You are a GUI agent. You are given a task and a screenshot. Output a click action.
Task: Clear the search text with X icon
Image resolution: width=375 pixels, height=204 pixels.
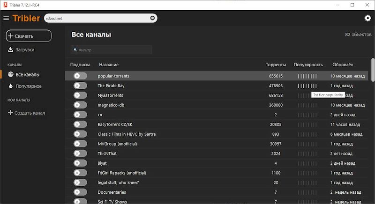click(152, 18)
